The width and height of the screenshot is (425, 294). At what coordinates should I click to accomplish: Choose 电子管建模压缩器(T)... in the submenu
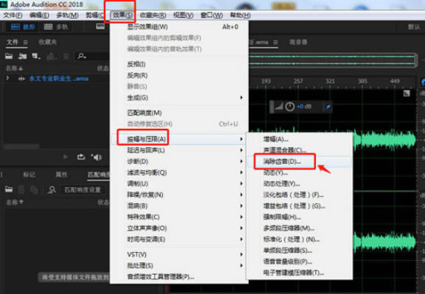tap(299, 273)
